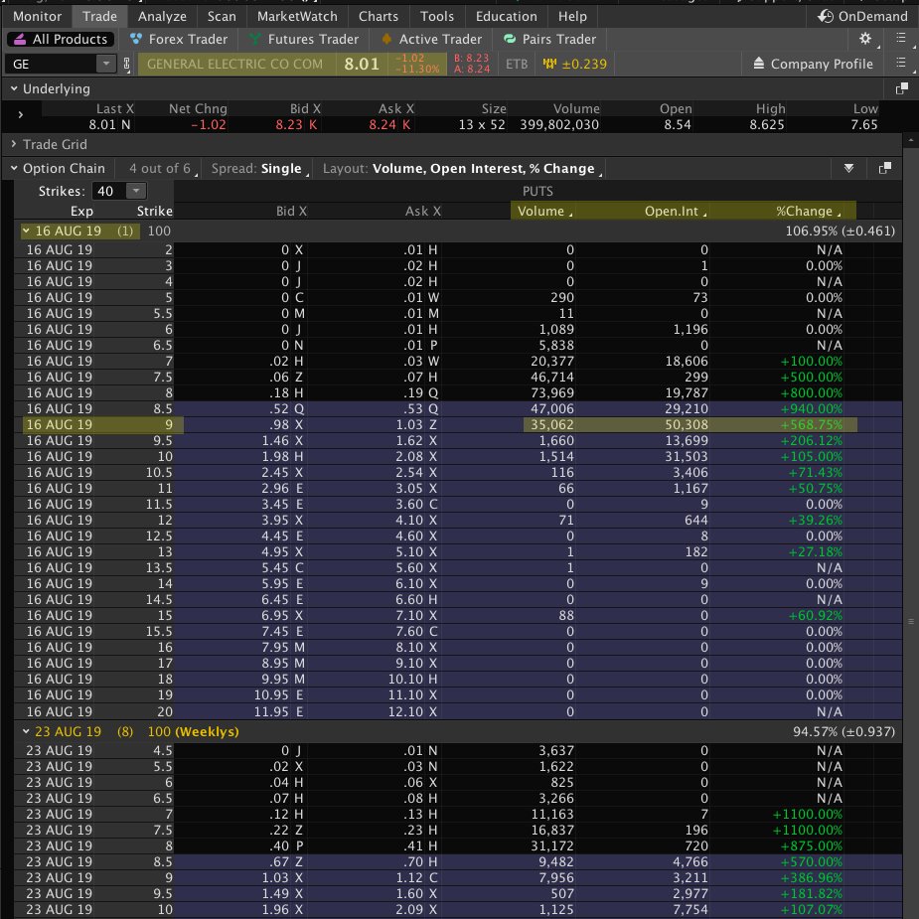Detach the Option Chain with its pop-out icon

point(885,168)
